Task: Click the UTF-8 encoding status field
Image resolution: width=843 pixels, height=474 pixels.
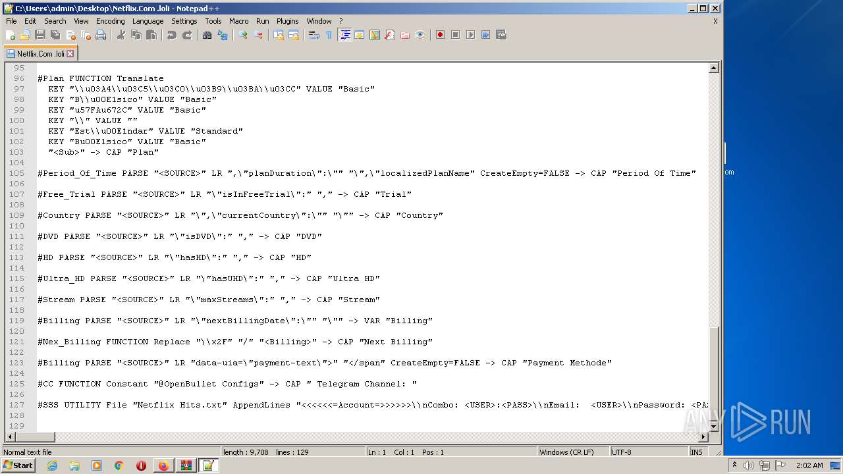Action: pos(649,452)
